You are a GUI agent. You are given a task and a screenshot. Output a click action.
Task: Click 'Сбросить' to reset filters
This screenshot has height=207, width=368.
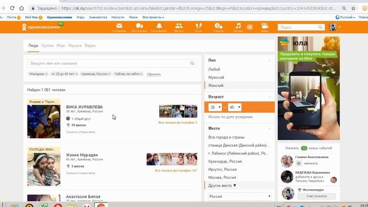coord(154,74)
